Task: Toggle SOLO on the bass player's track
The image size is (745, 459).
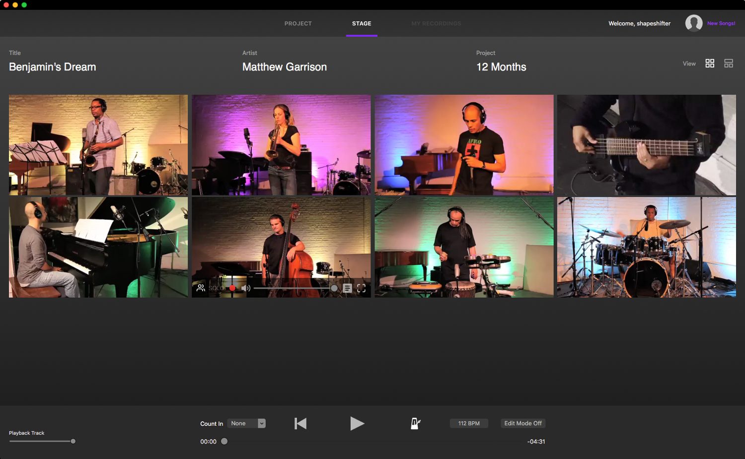Action: 216,288
